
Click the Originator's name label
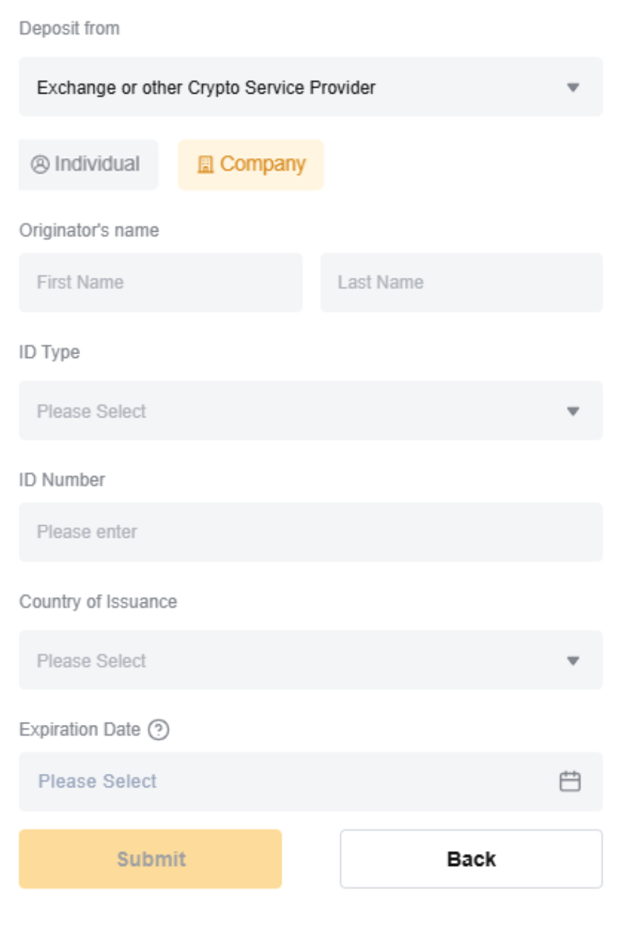coord(89,230)
